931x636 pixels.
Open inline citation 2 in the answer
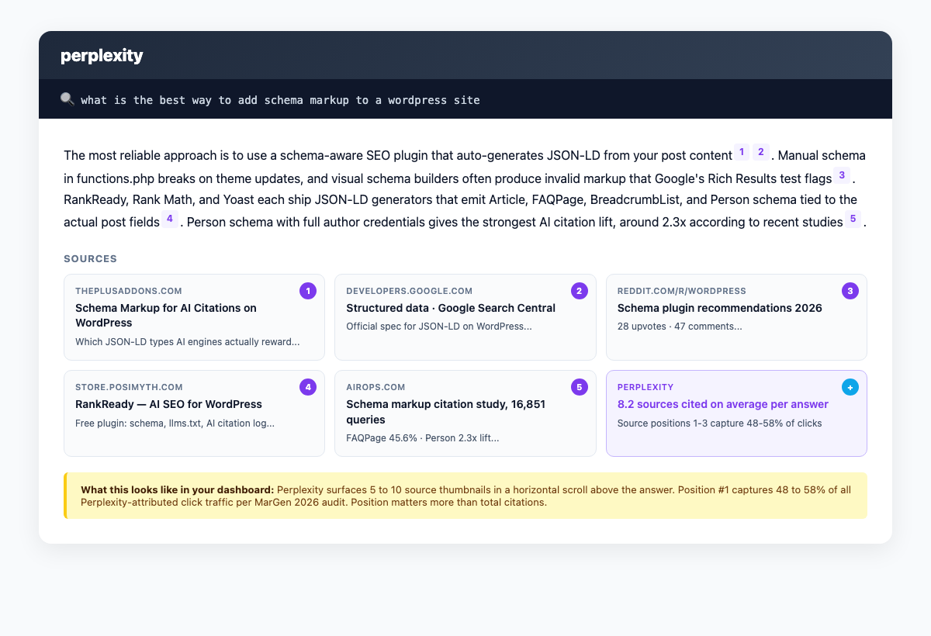tap(760, 152)
